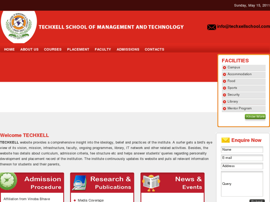Click the FACILITIES panel heading
The width and height of the screenshot is (270, 202).
235,61
